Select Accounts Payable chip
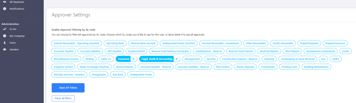Screen dimensions: 356x103 pyautogui.click(x=64, y=51)
